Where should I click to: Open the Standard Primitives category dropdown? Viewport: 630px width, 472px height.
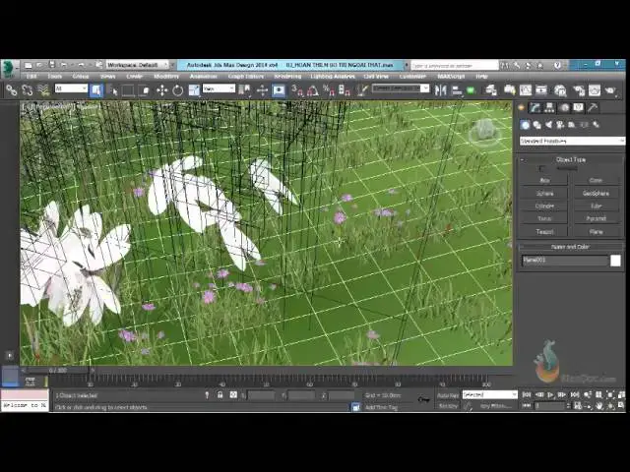572,141
